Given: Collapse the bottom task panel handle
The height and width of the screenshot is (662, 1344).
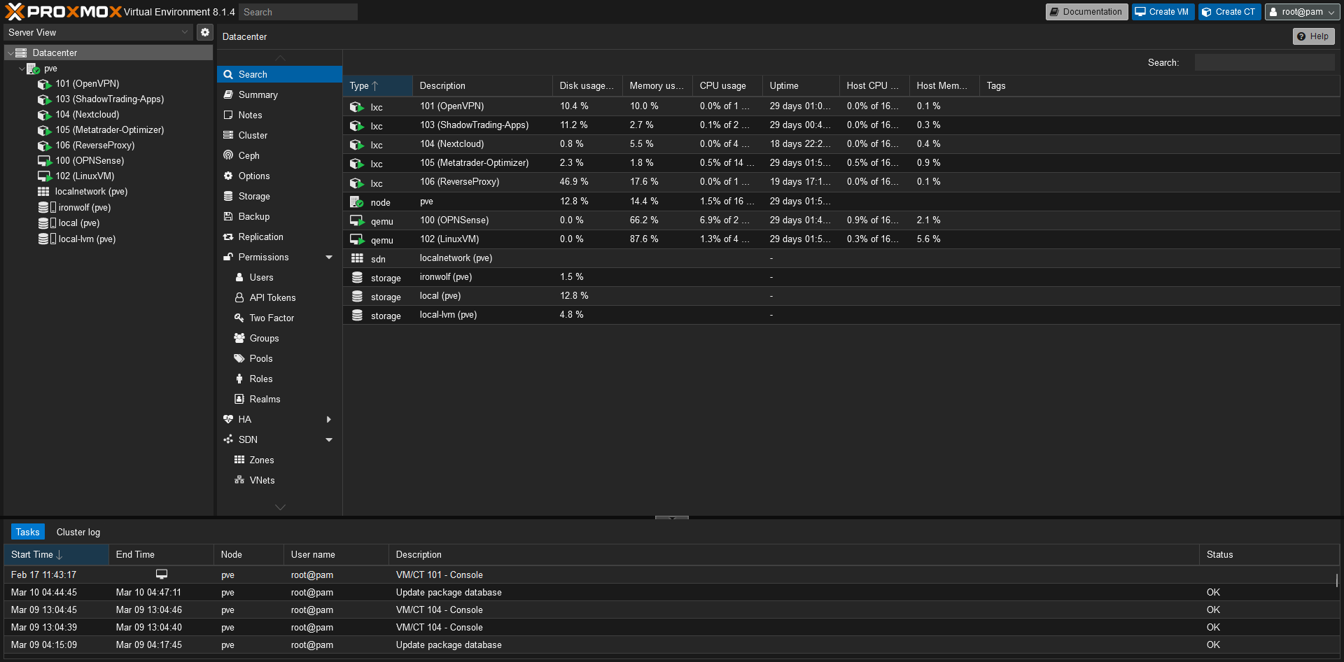Looking at the screenshot, I should pos(672,518).
